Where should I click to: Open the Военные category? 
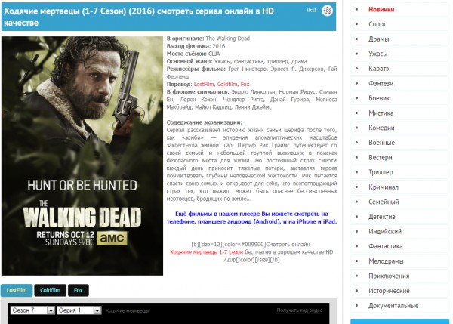(381, 143)
